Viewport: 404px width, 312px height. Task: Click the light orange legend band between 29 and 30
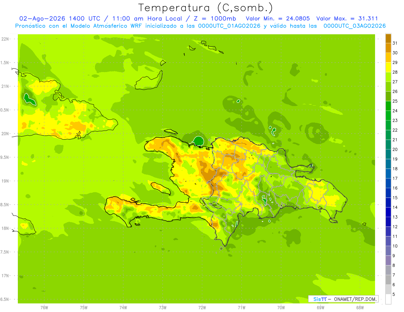(x=388, y=58)
